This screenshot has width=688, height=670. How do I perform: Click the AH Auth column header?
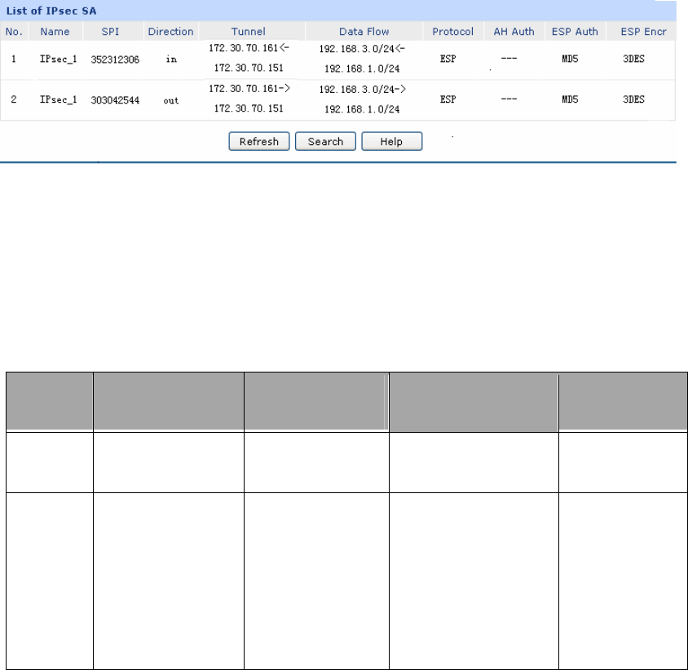pyautogui.click(x=514, y=32)
